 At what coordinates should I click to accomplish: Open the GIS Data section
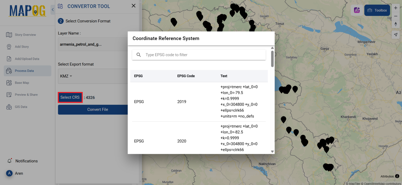point(9,107)
